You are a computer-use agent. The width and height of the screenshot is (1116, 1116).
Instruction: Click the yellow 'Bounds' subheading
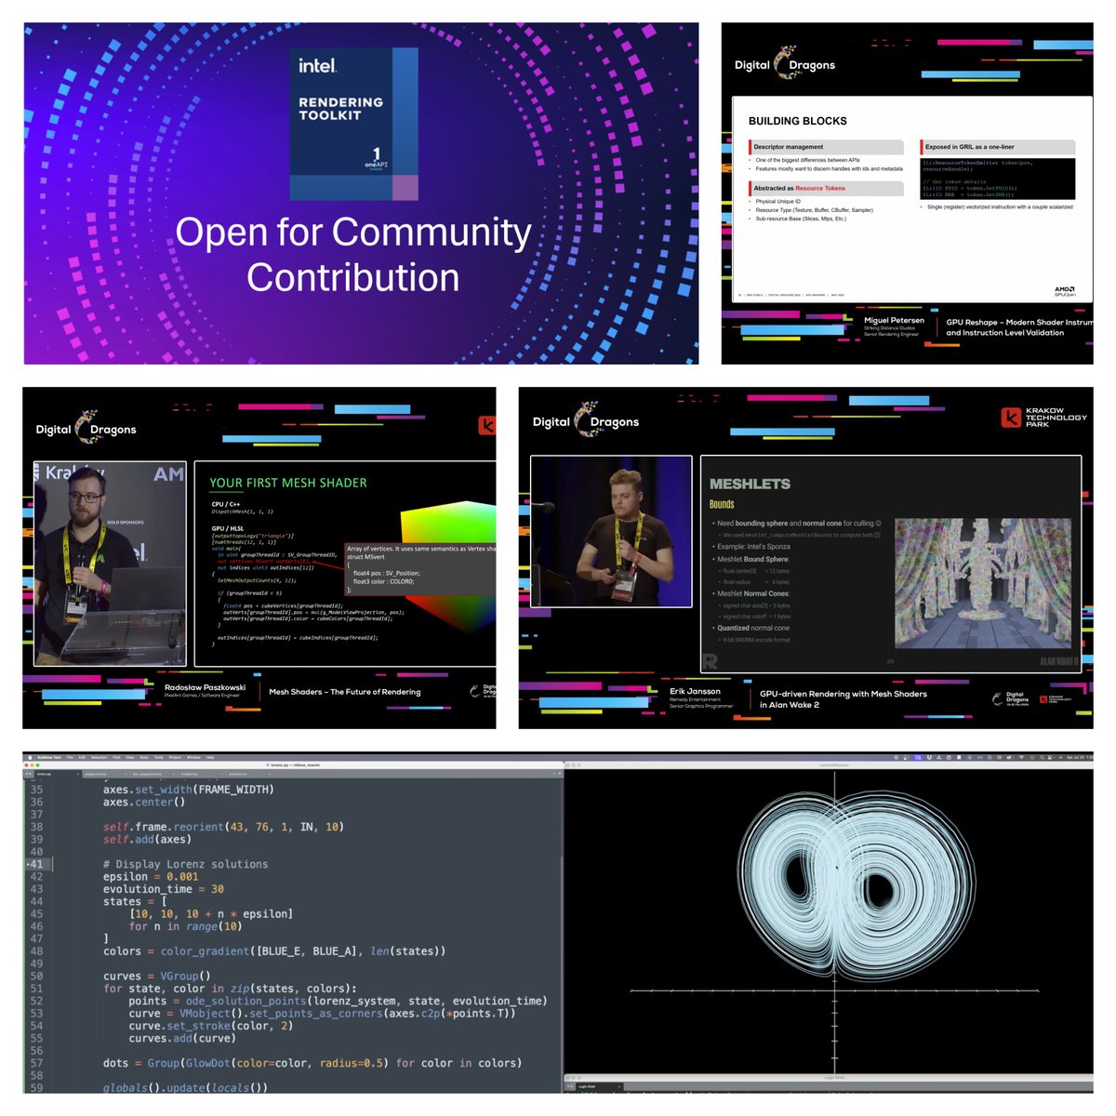pos(722,504)
